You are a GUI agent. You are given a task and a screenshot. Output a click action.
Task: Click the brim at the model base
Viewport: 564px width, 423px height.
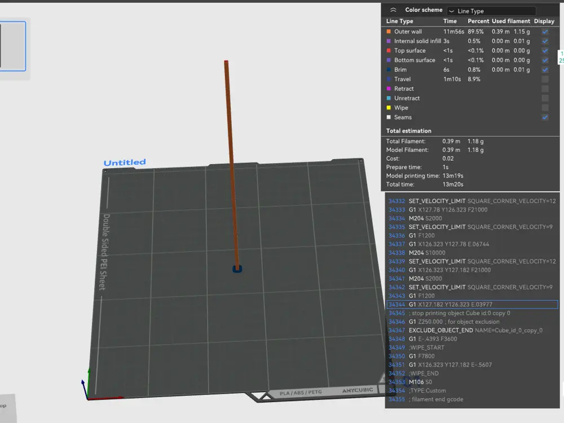coord(237,269)
